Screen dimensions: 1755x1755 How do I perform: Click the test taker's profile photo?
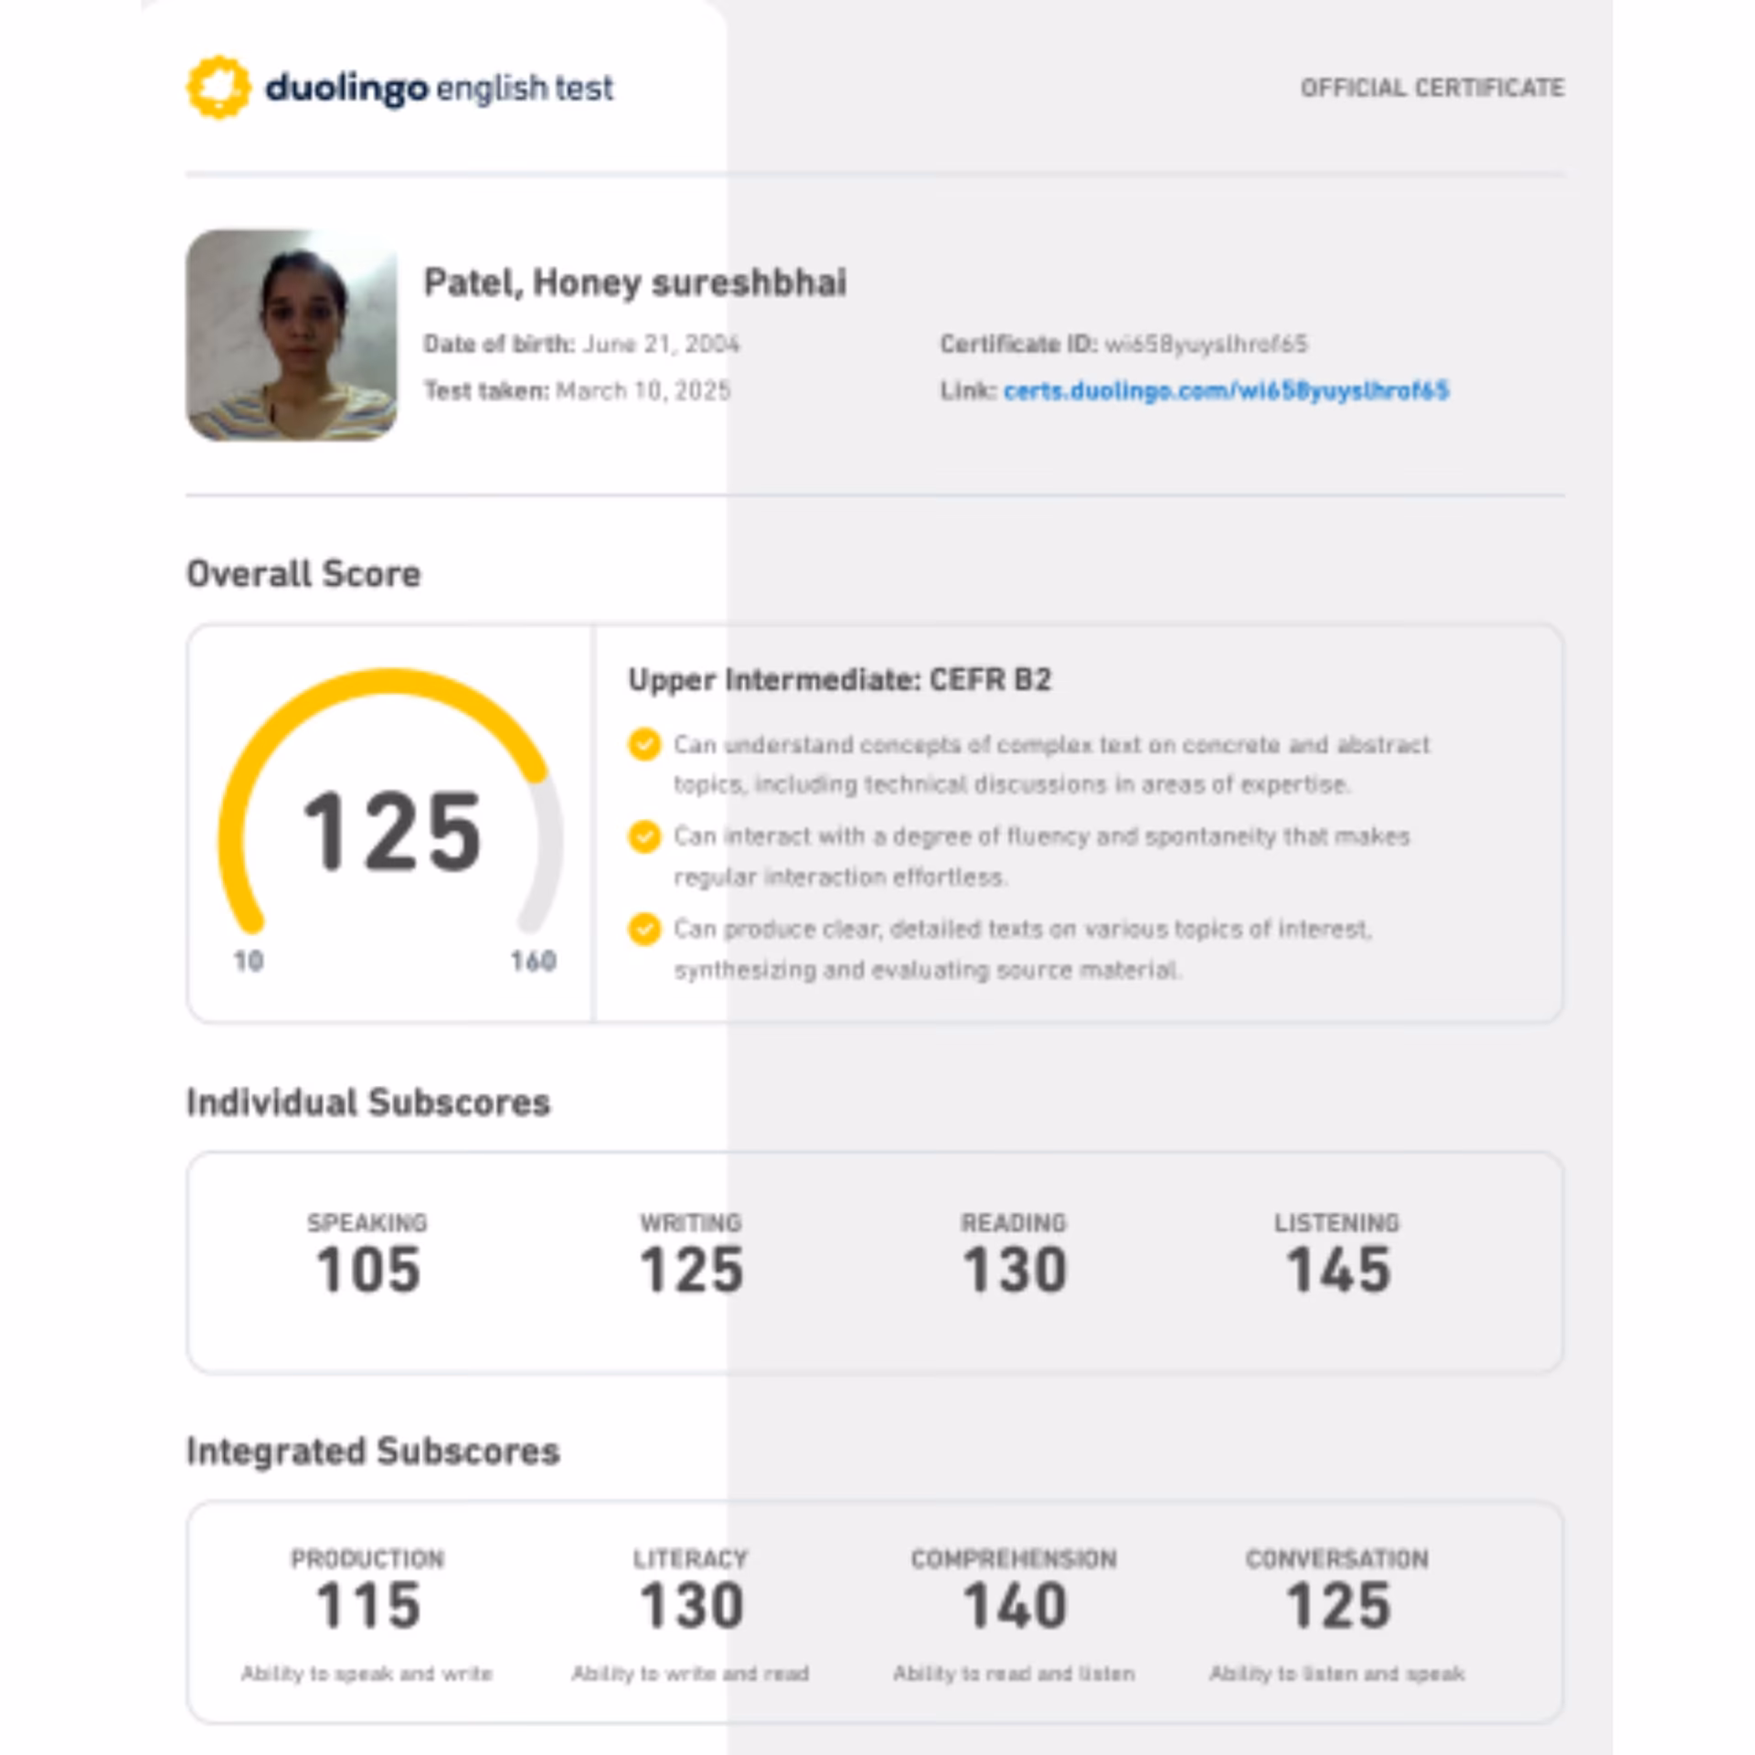point(292,335)
